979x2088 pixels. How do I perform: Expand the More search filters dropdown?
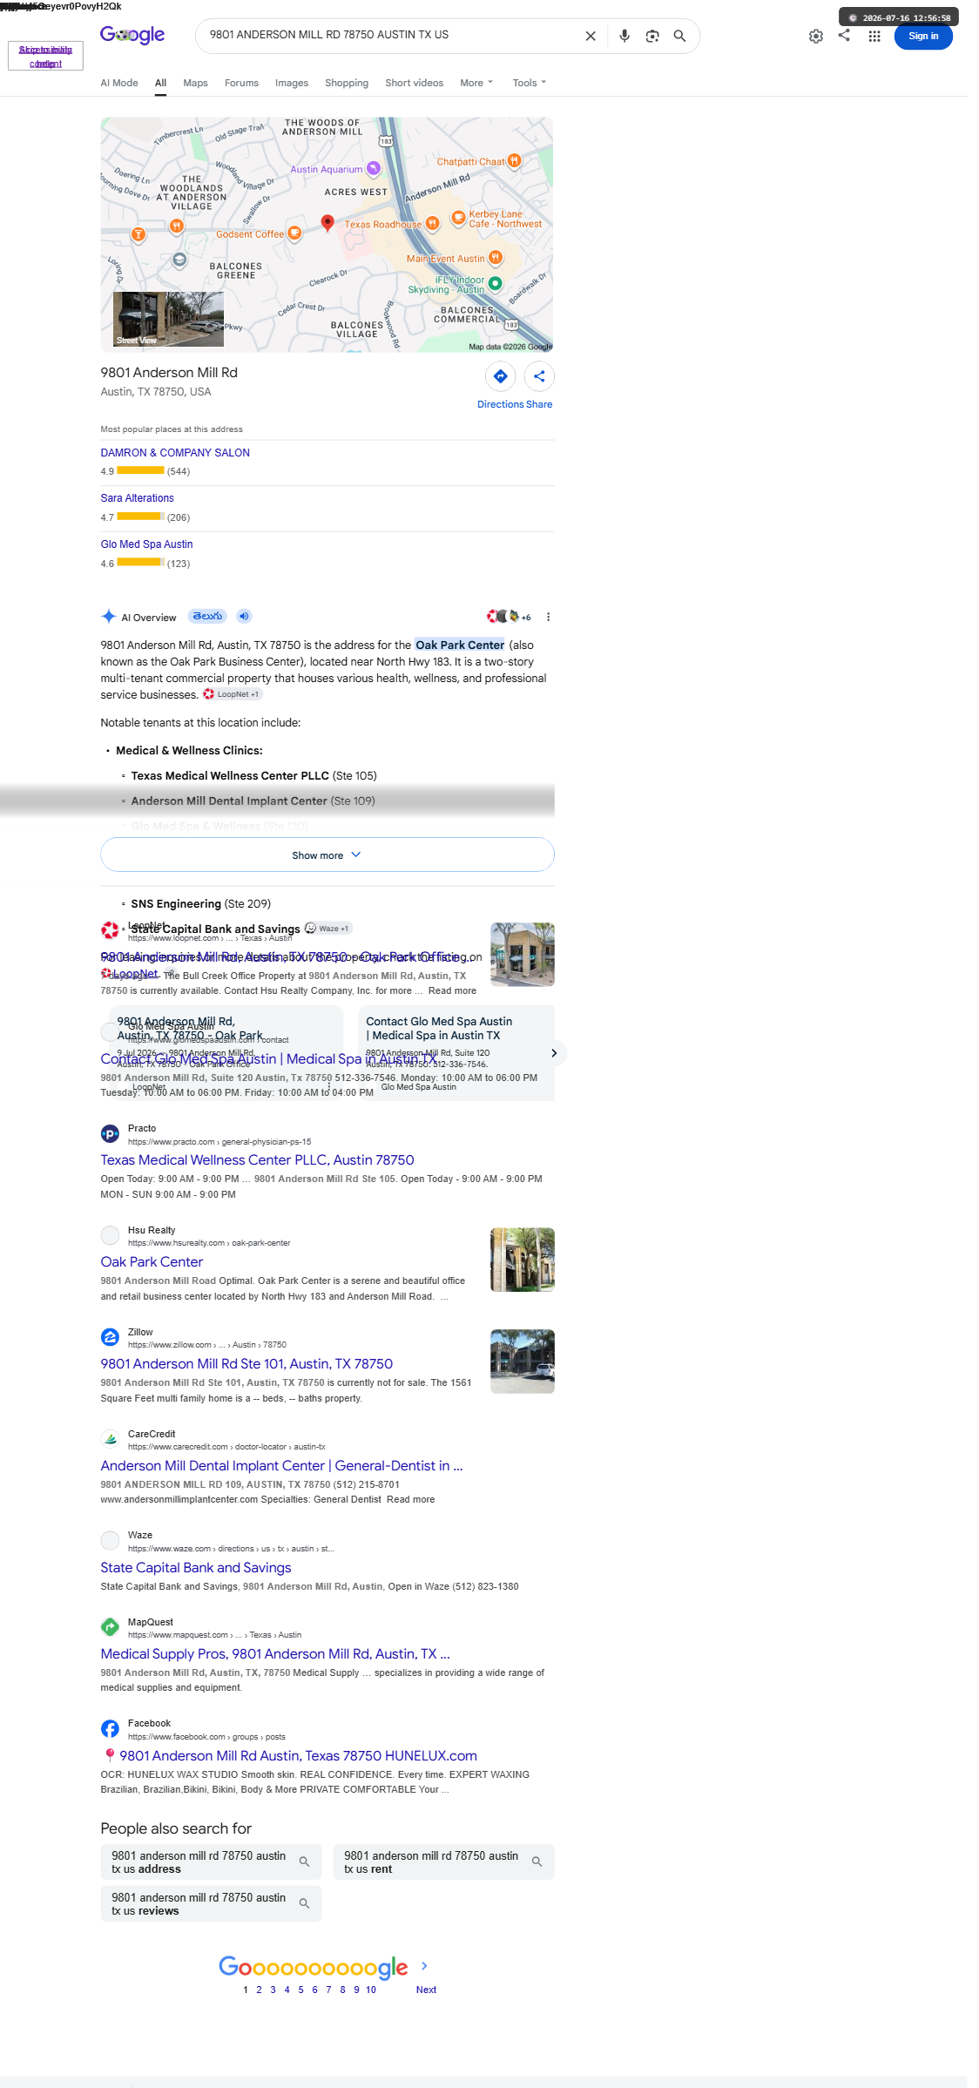476,83
